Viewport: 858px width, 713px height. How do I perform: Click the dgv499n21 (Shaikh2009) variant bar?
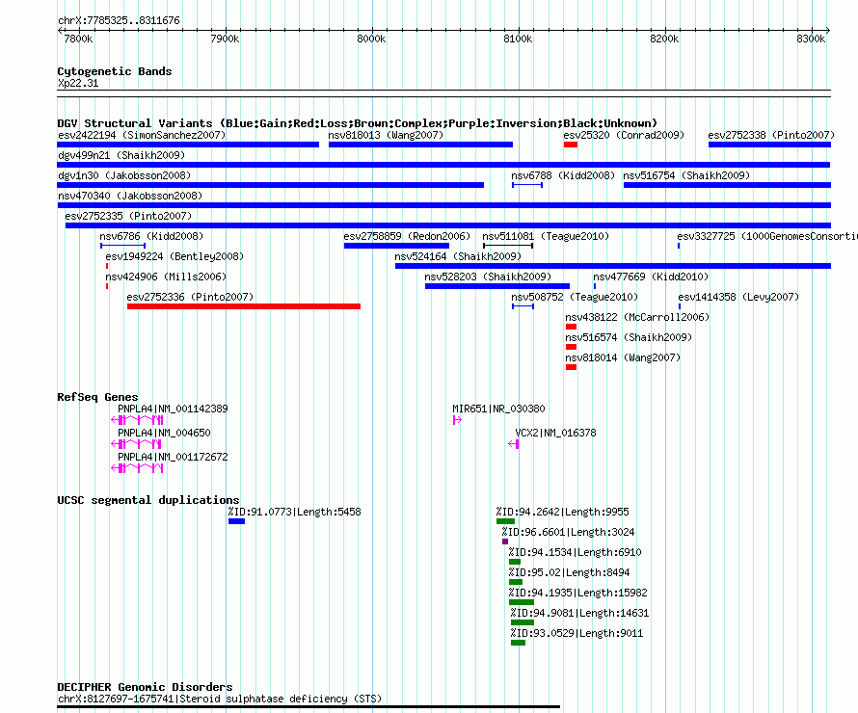tap(443, 165)
